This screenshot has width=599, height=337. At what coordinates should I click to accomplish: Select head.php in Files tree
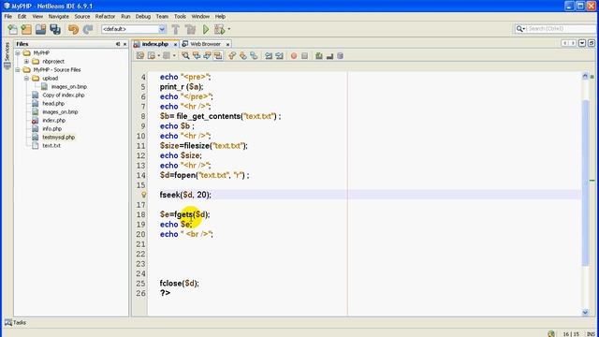[53, 104]
